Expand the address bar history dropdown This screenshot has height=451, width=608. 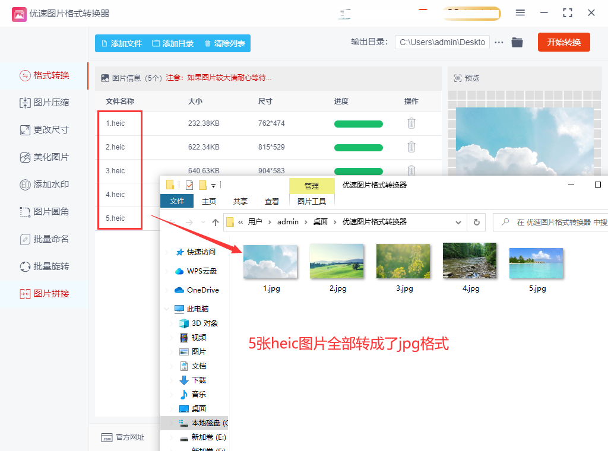click(x=458, y=223)
